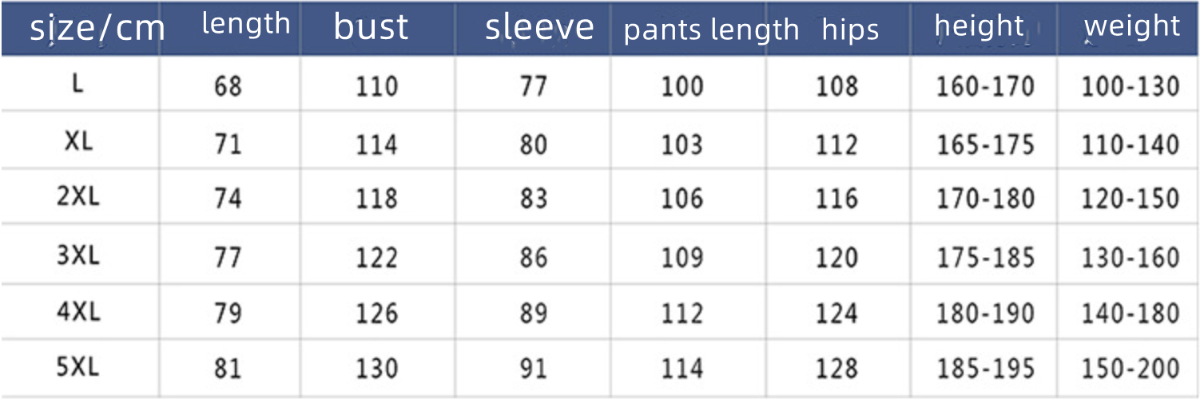The width and height of the screenshot is (1200, 399).
Task: Select the 'bust' header cell
Action: click(371, 27)
